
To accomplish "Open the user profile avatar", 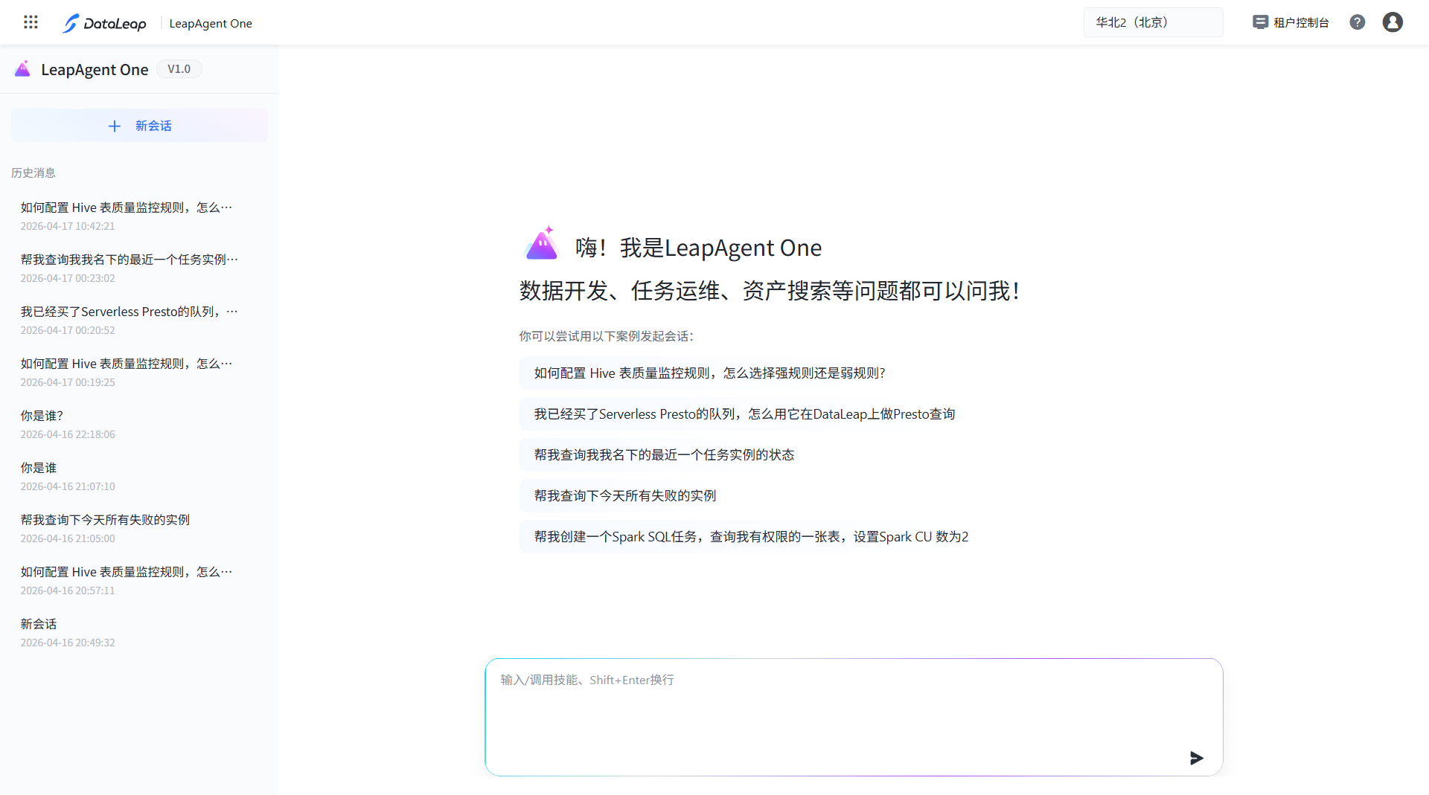I will click(x=1392, y=22).
